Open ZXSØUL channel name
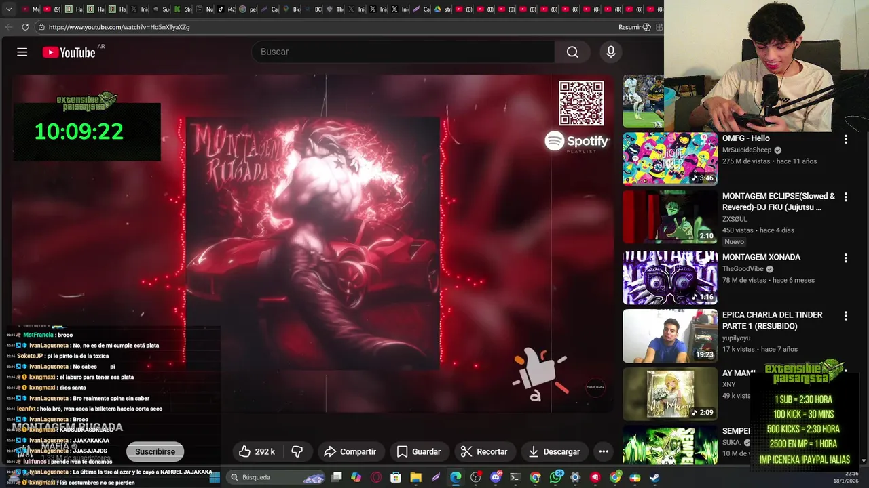The width and height of the screenshot is (869, 488). pos(735,219)
